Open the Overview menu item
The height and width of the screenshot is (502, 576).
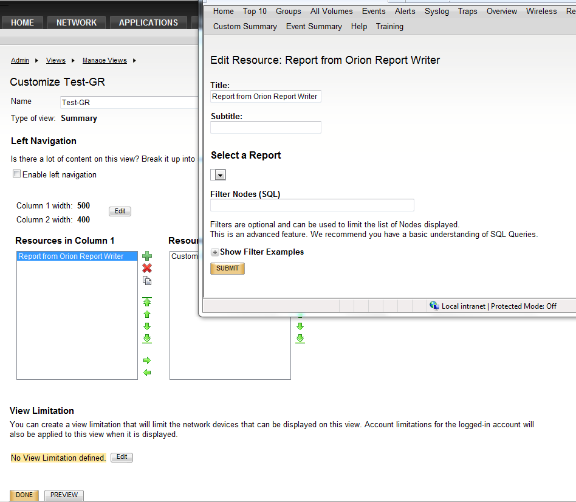(x=502, y=12)
